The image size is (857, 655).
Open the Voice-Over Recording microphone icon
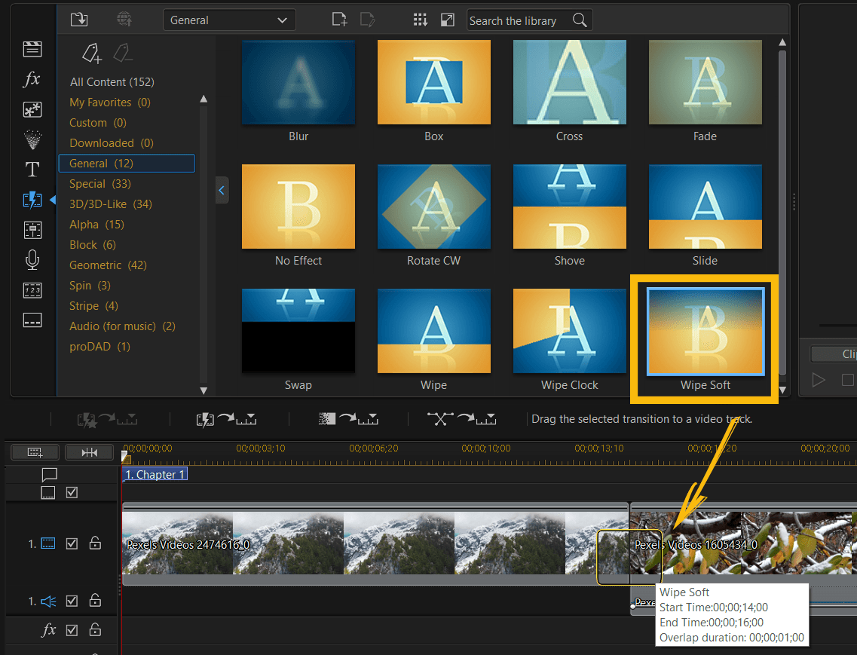32,260
